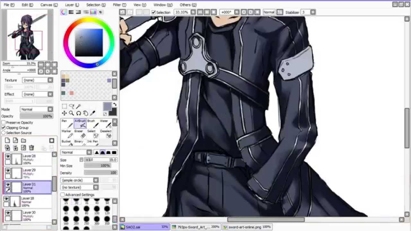Activate the magnifier zoom tool

71,113
